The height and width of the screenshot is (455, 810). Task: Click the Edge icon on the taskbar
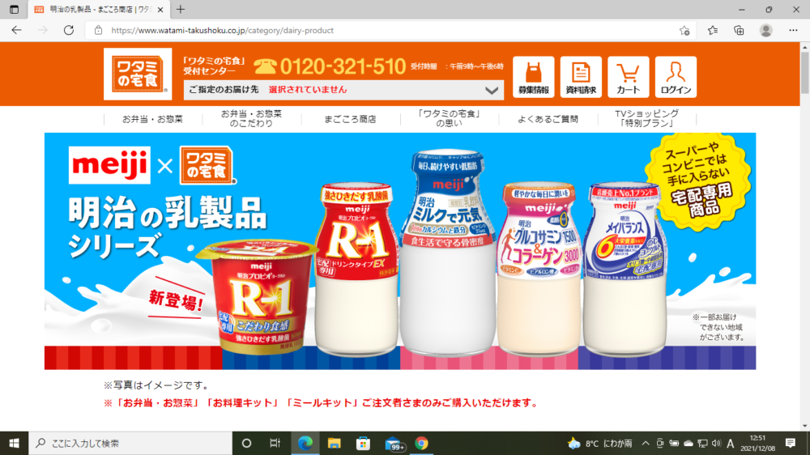pyautogui.click(x=305, y=443)
